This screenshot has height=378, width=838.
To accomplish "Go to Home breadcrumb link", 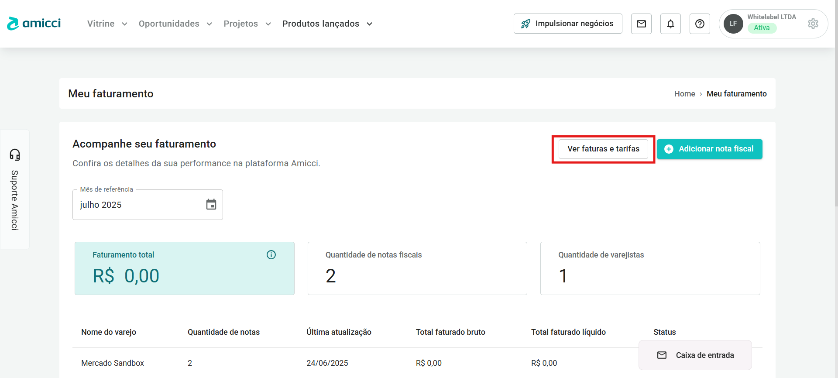I will [x=684, y=94].
